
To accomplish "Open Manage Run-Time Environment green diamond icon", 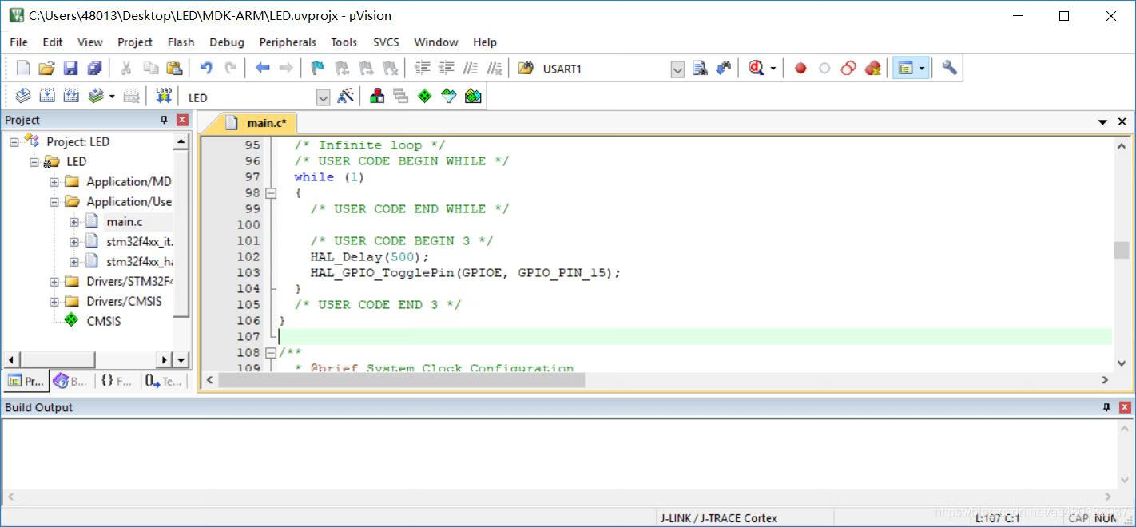I will point(424,97).
